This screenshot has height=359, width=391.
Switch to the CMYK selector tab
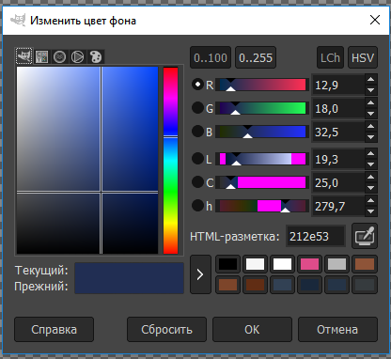[x=41, y=57]
